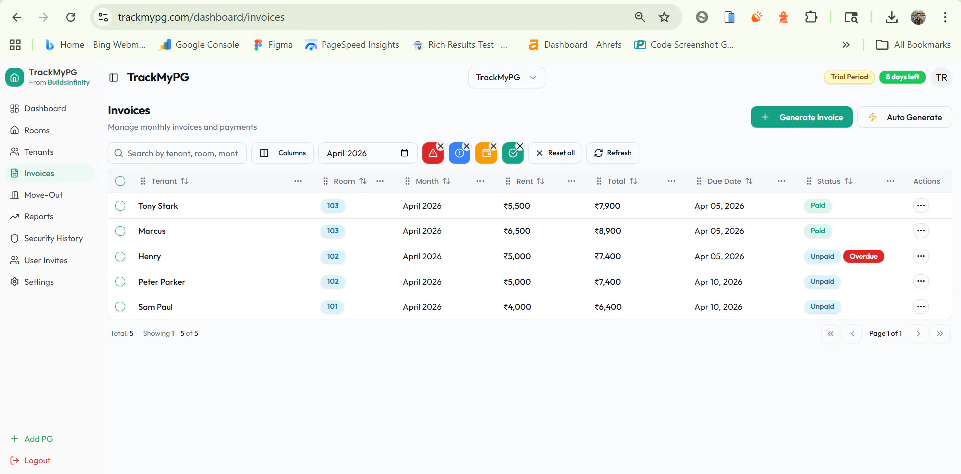Open Rooms in the sidebar
Viewport: 961px width, 474px height.
pyautogui.click(x=49, y=130)
